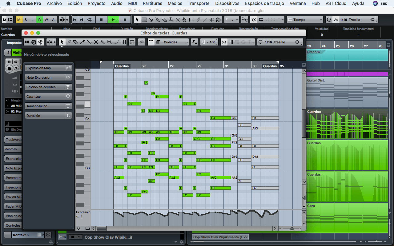Open the Archivo menu
394x246 pixels.
pyautogui.click(x=54, y=3)
